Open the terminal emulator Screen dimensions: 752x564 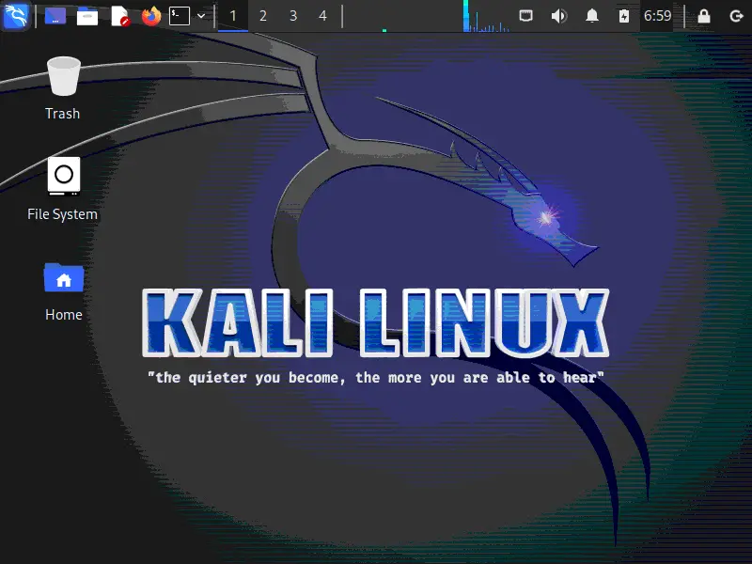pyautogui.click(x=180, y=16)
